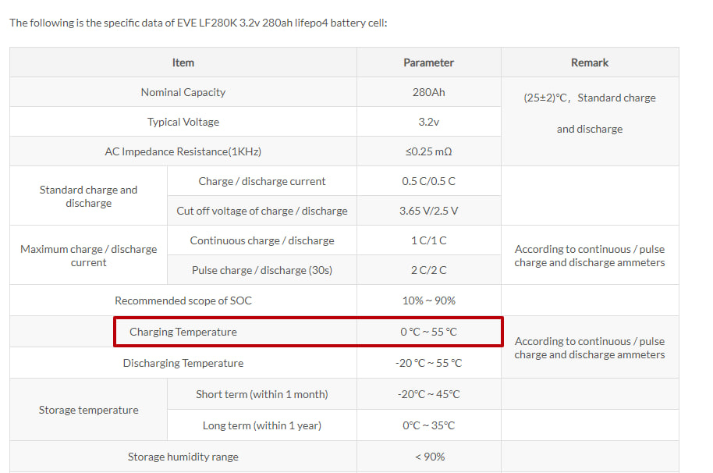Select the Standard charge and discharge cell

[x=89, y=196]
